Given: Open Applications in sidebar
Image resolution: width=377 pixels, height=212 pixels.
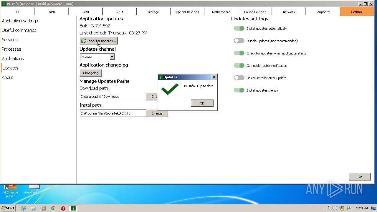Looking at the screenshot, I should pos(13,59).
